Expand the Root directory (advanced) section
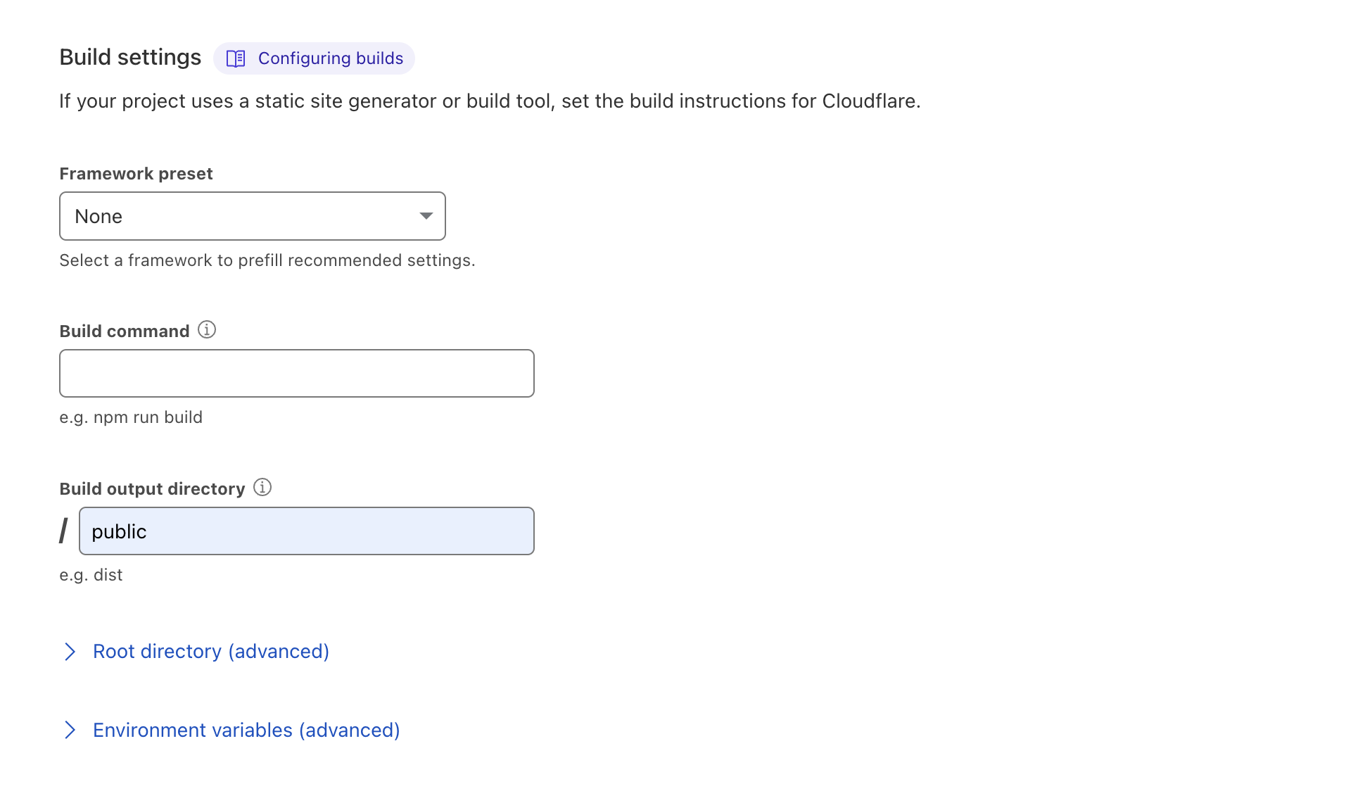Image resolution: width=1365 pixels, height=791 pixels. point(211,652)
